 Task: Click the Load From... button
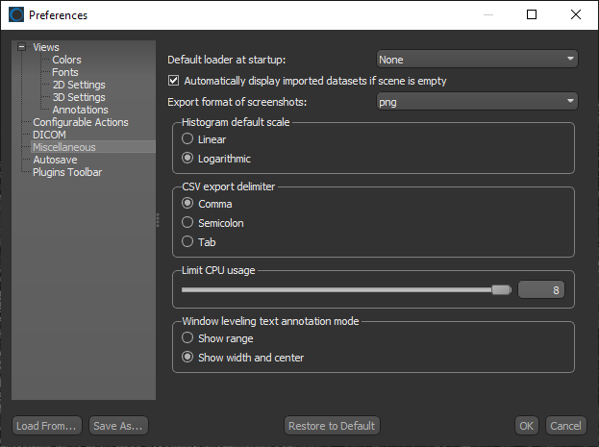click(46, 425)
